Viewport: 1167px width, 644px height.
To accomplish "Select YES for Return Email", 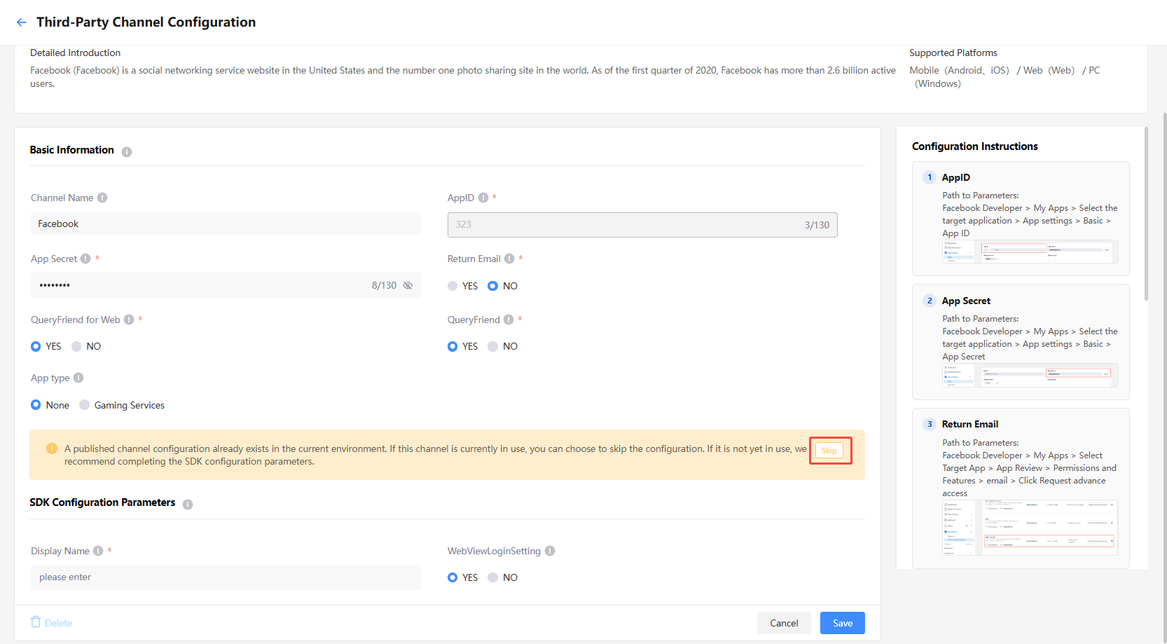I will coord(453,286).
